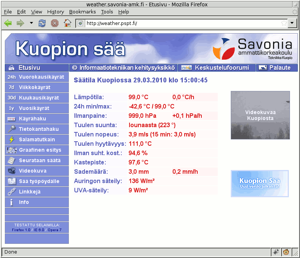Open the camera icon beside Videokuva

pos(12,171)
